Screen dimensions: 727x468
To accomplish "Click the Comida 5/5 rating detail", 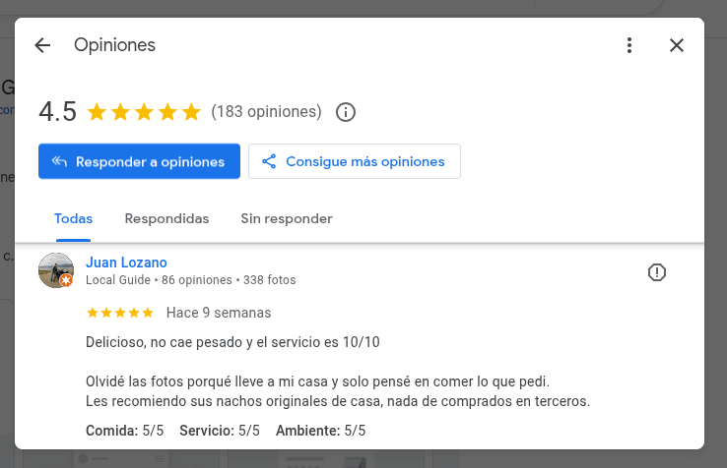I will 125,431.
